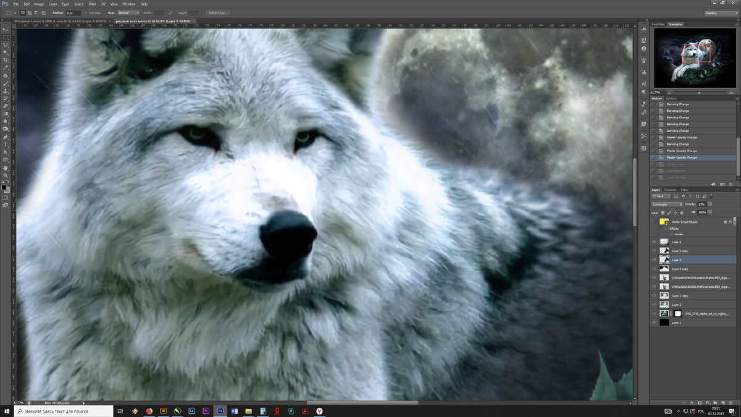Click the foreground color swatch
Viewport: 741px width, 417px height.
[4, 186]
